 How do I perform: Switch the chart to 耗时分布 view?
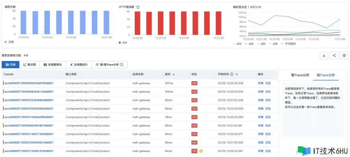(x=255, y=7)
